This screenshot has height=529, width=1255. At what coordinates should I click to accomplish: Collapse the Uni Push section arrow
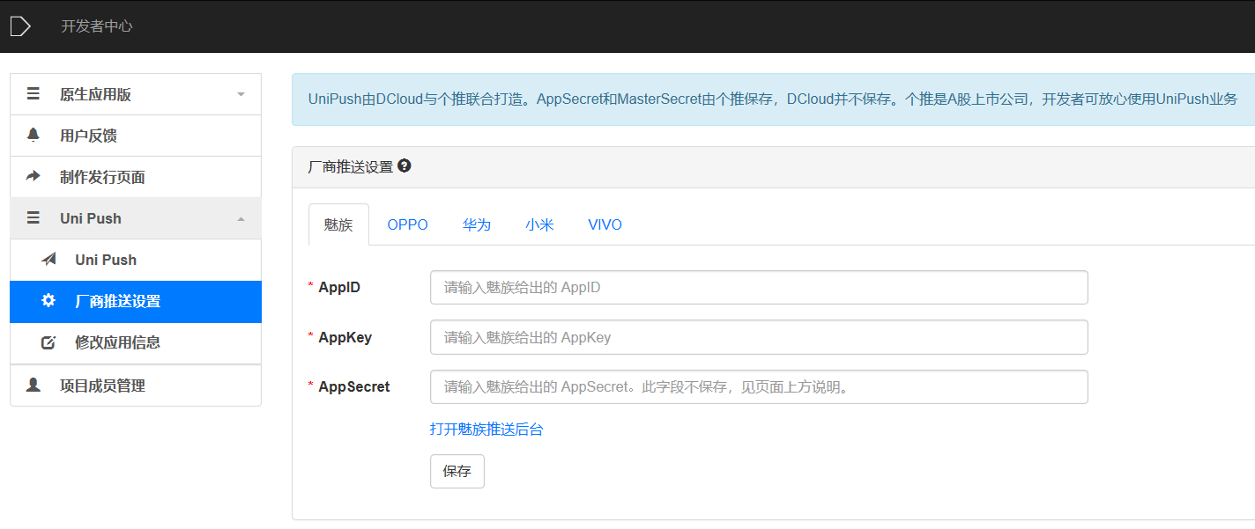coord(241,218)
